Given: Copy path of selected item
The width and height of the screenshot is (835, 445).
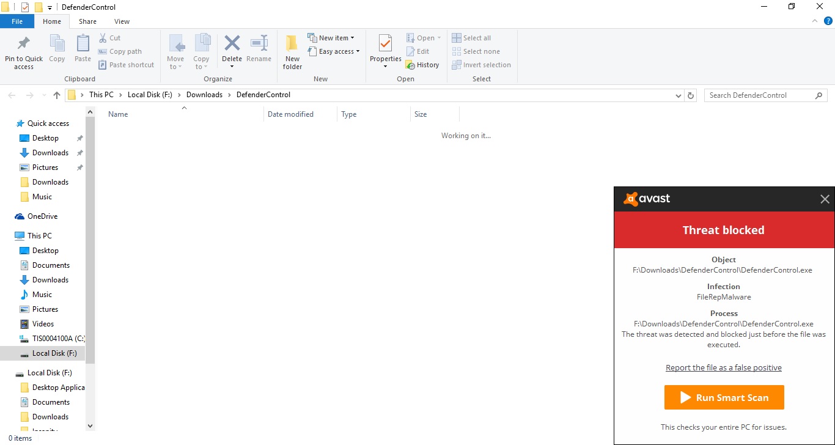Looking at the screenshot, I should pos(120,51).
